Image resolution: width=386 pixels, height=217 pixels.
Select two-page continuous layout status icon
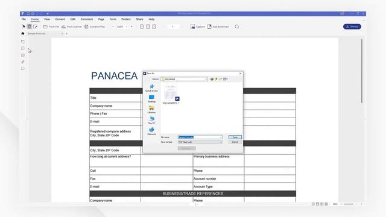(326, 204)
